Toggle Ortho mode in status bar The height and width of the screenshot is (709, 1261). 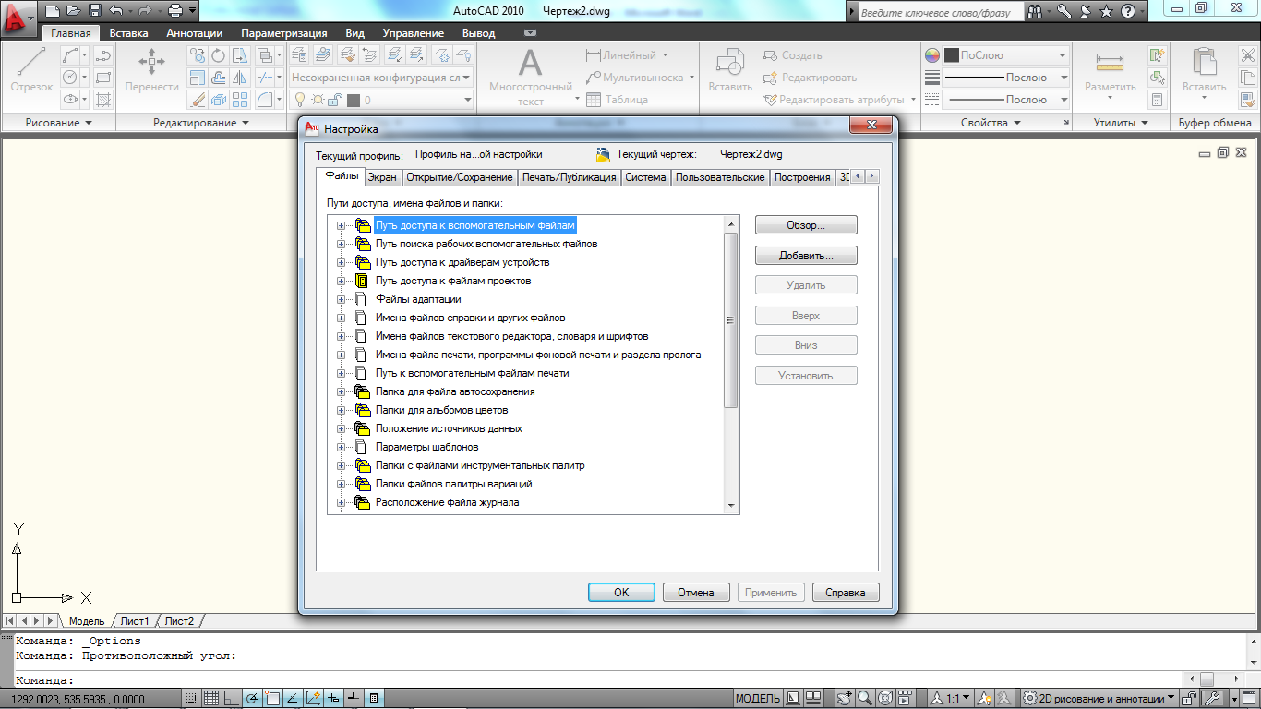[x=232, y=699]
